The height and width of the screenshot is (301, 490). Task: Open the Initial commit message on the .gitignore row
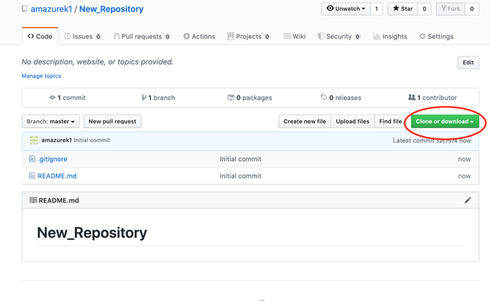(x=240, y=159)
